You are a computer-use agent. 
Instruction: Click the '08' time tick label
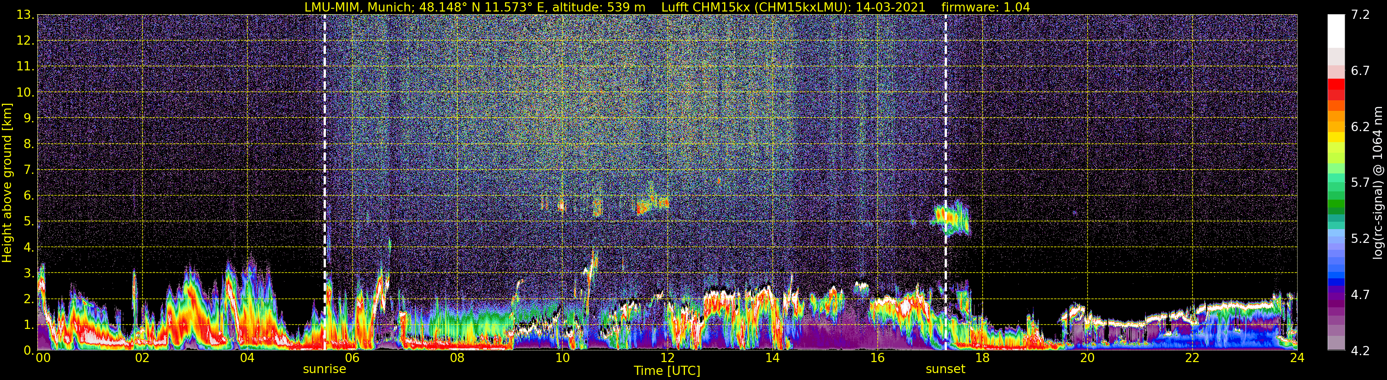click(457, 358)
